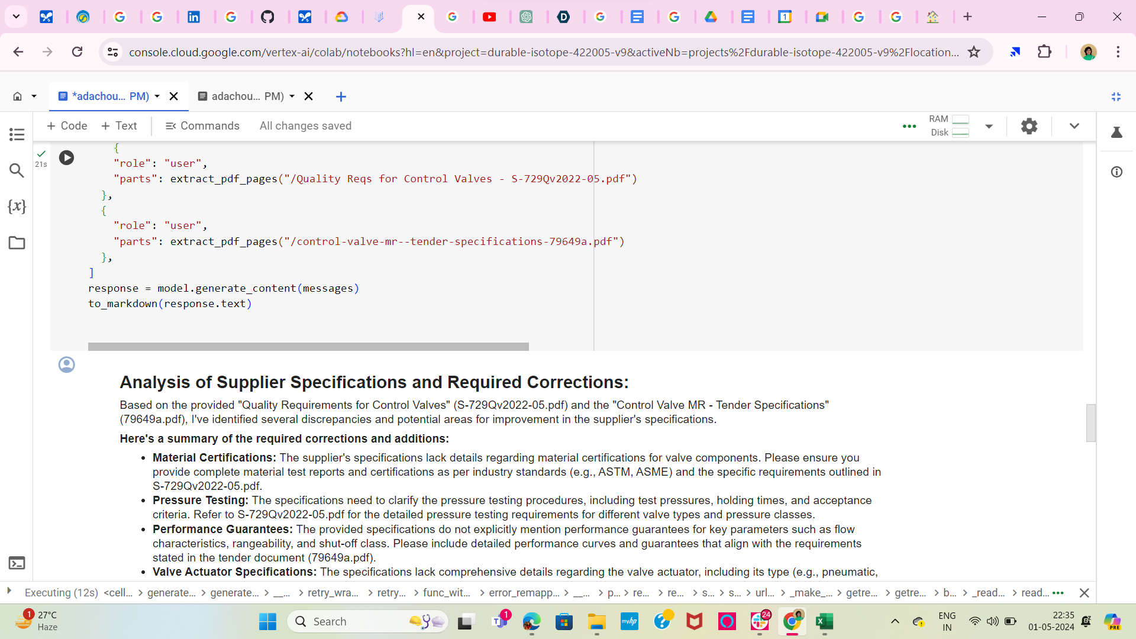Screen dimensions: 1136x639
Task: Open the Commands palette
Action: coord(202,126)
